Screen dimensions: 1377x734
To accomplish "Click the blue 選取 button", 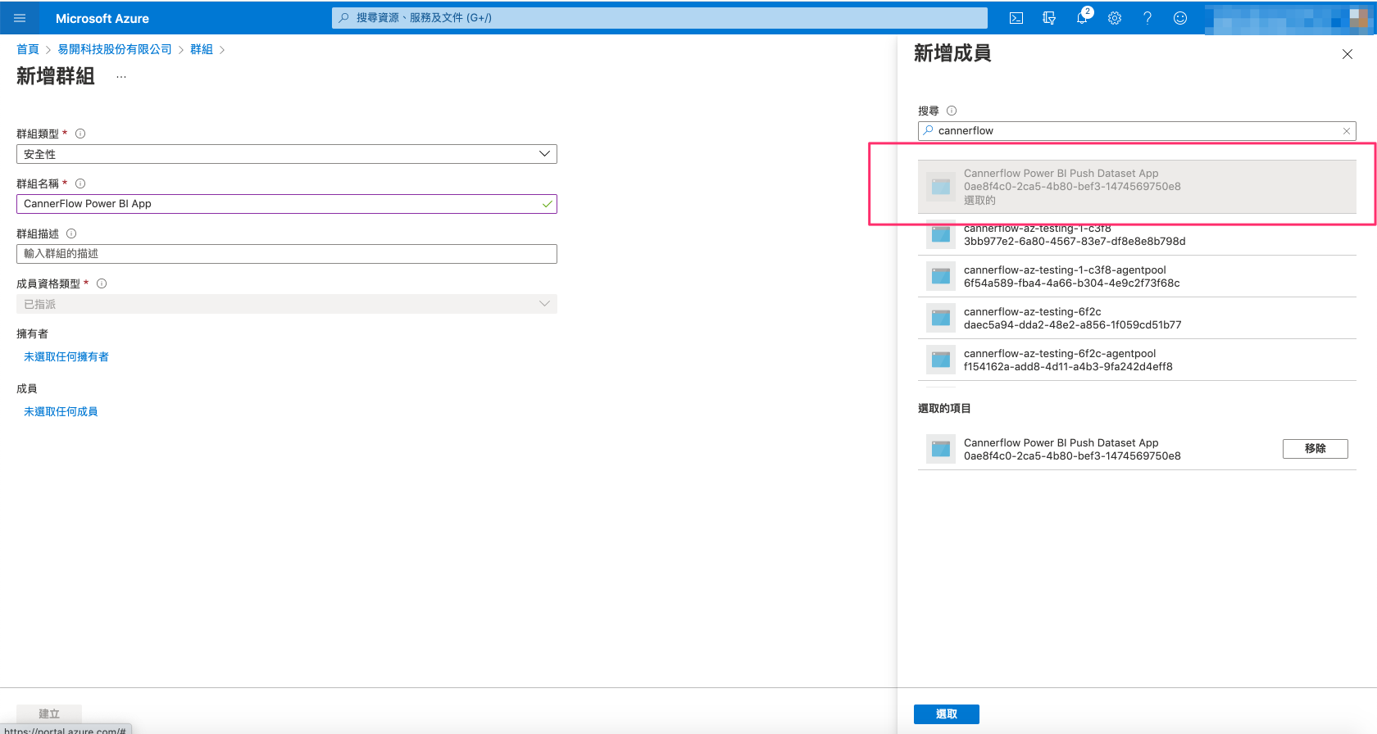I will click(947, 714).
